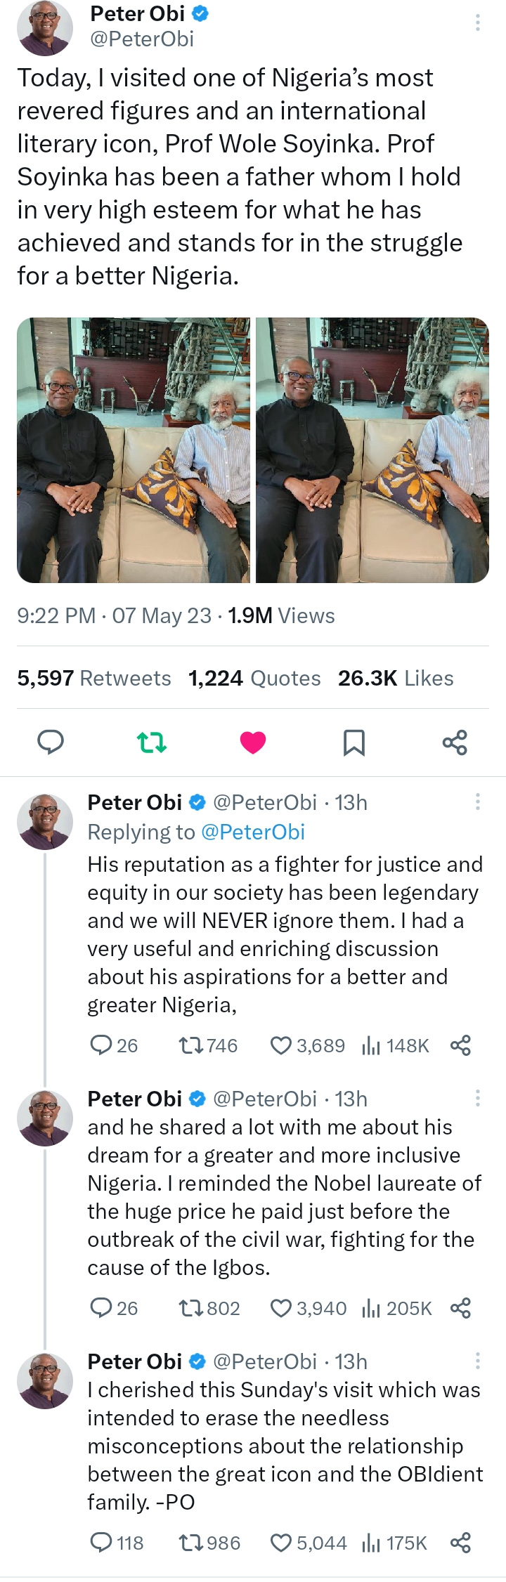Open the left photo on the sofa
This screenshot has height=1582, width=506.
click(134, 450)
